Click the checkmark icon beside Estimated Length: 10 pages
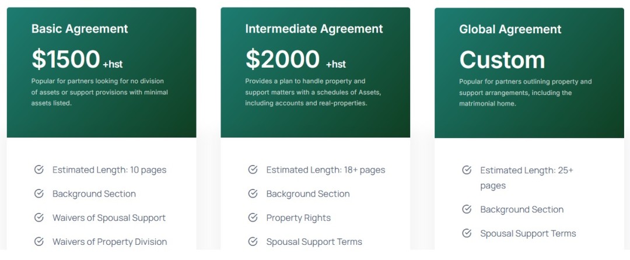The image size is (630, 260). coord(38,169)
